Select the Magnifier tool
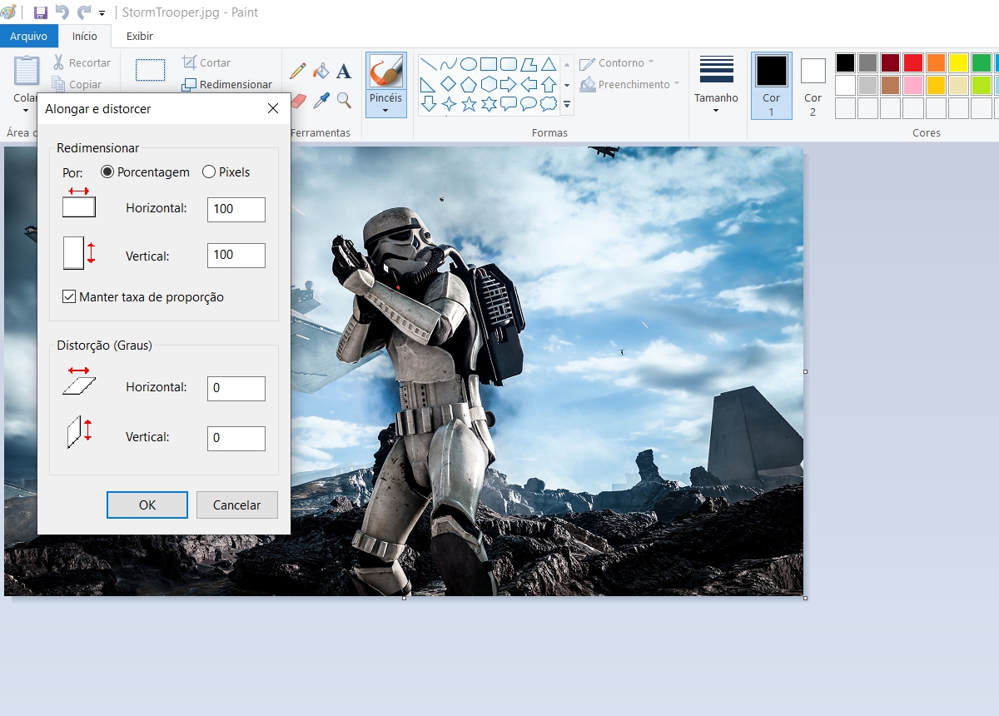The image size is (999, 716). click(344, 101)
